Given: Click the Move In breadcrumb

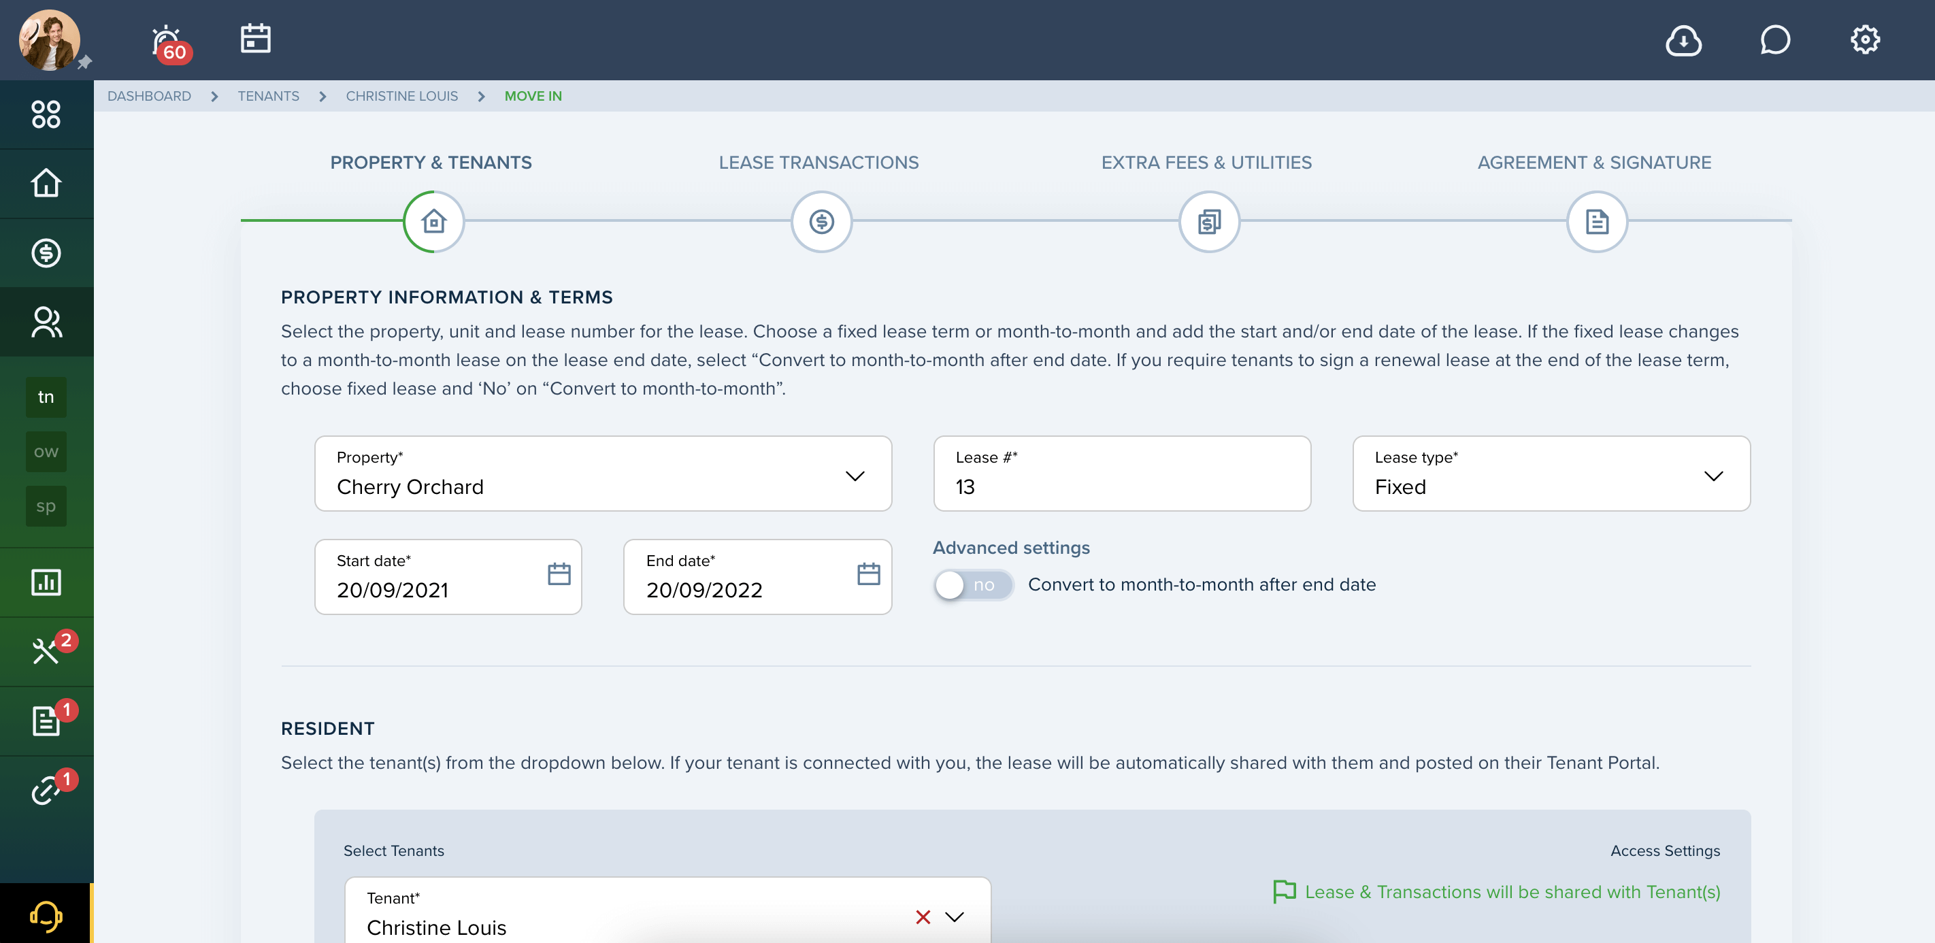Looking at the screenshot, I should tap(533, 96).
